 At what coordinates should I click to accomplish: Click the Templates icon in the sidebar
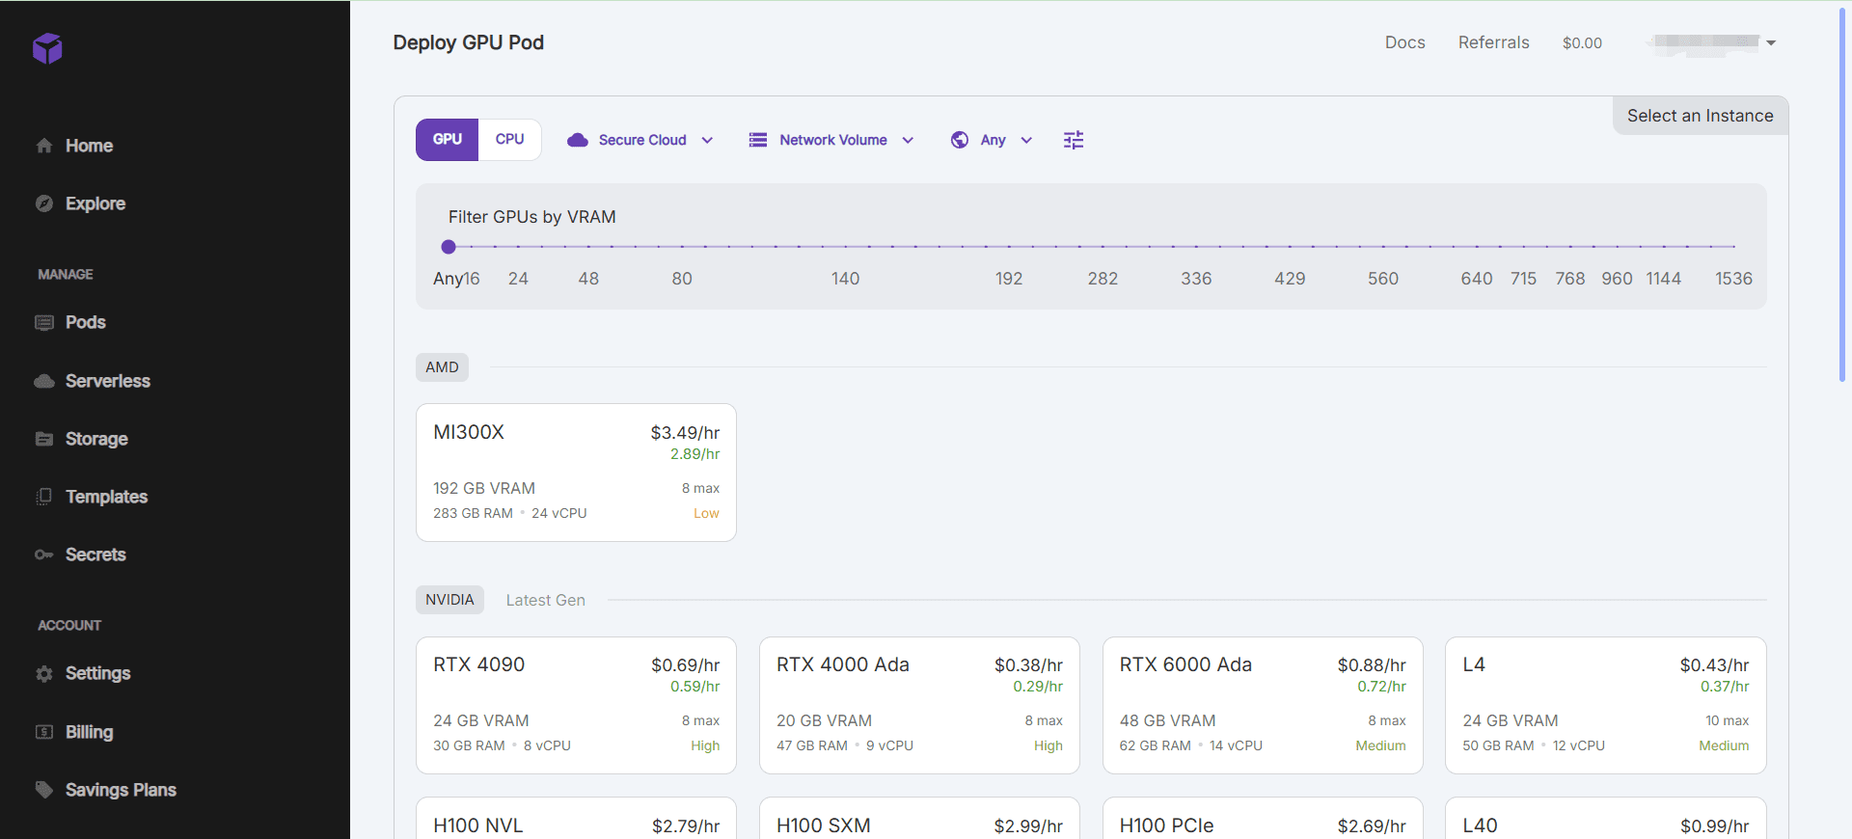tap(44, 497)
